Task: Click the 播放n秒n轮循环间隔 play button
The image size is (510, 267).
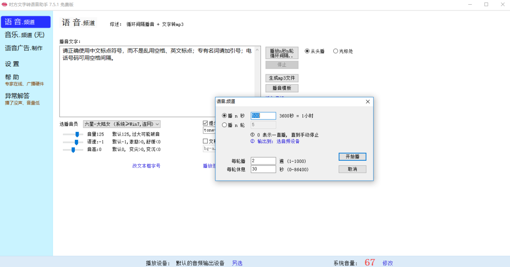Action: (x=282, y=52)
